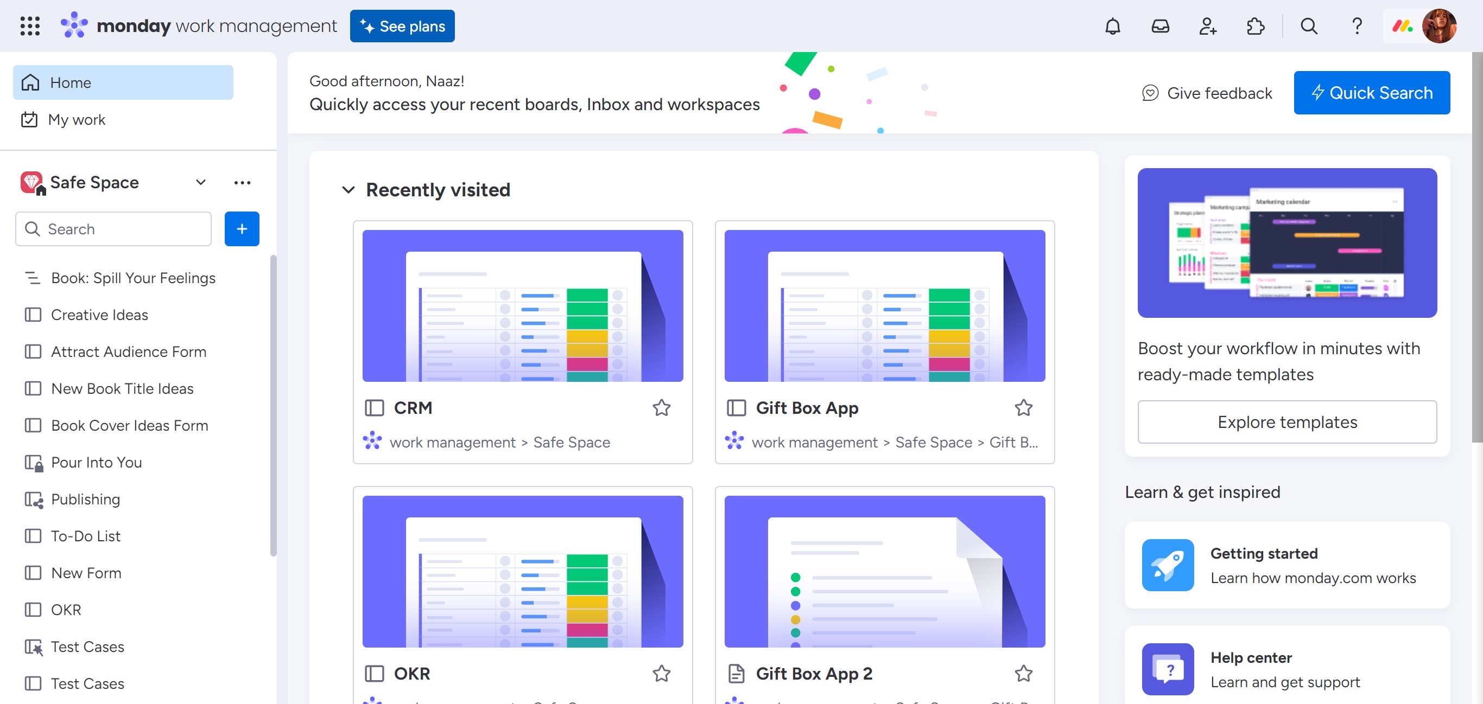
Task: Click the See plans button
Action: [402, 27]
